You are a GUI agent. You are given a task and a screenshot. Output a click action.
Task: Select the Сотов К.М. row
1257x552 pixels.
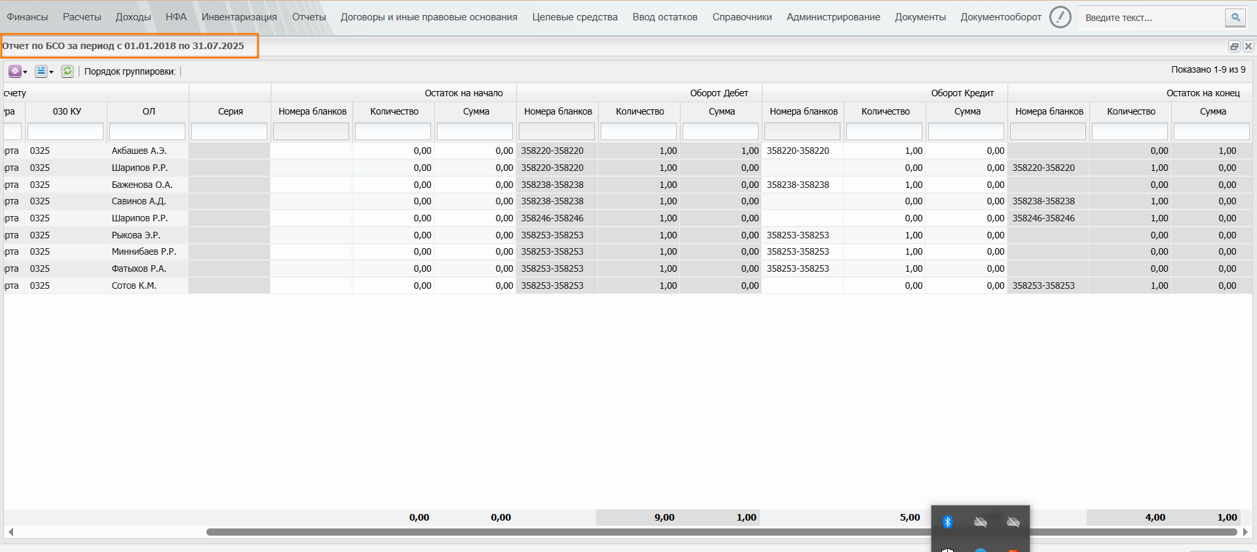628,285
